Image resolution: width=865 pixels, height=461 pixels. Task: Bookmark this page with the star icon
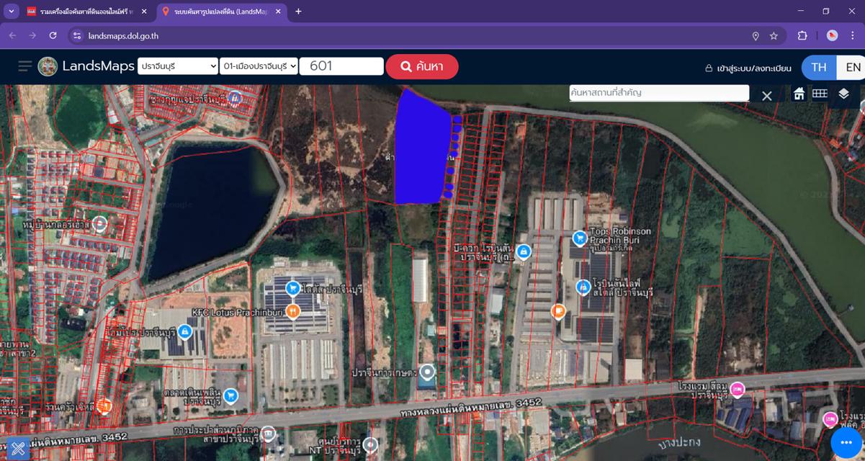tap(774, 35)
